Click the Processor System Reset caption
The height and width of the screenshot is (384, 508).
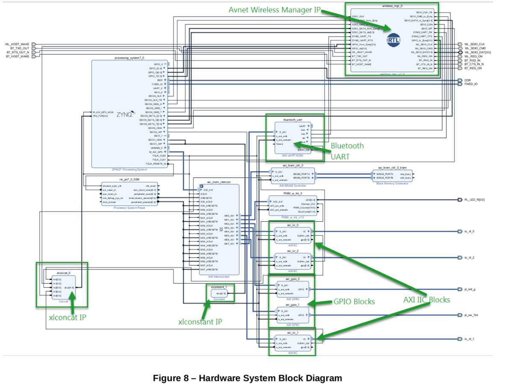pos(129,208)
